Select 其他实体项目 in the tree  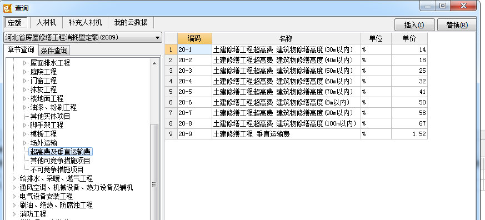pos(50,116)
